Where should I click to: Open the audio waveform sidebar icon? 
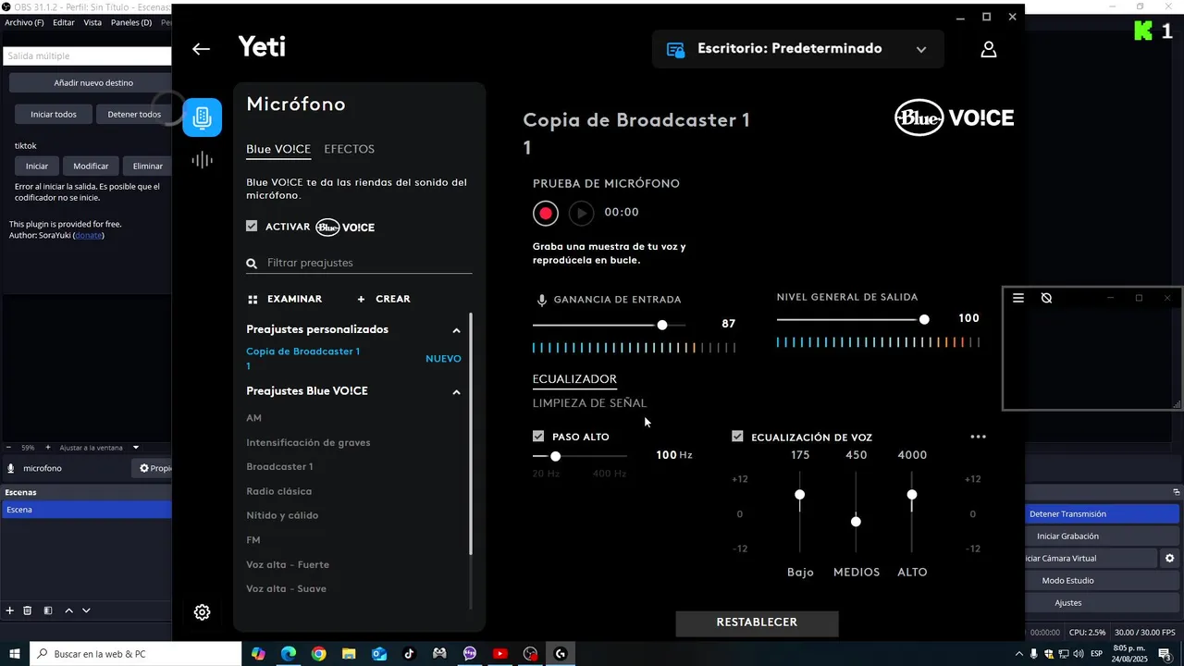point(202,160)
